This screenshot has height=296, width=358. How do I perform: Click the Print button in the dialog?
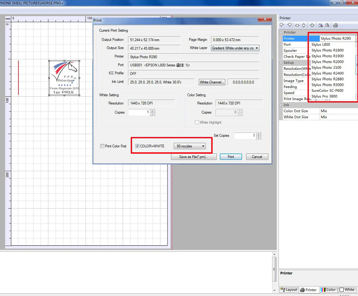coord(231,157)
